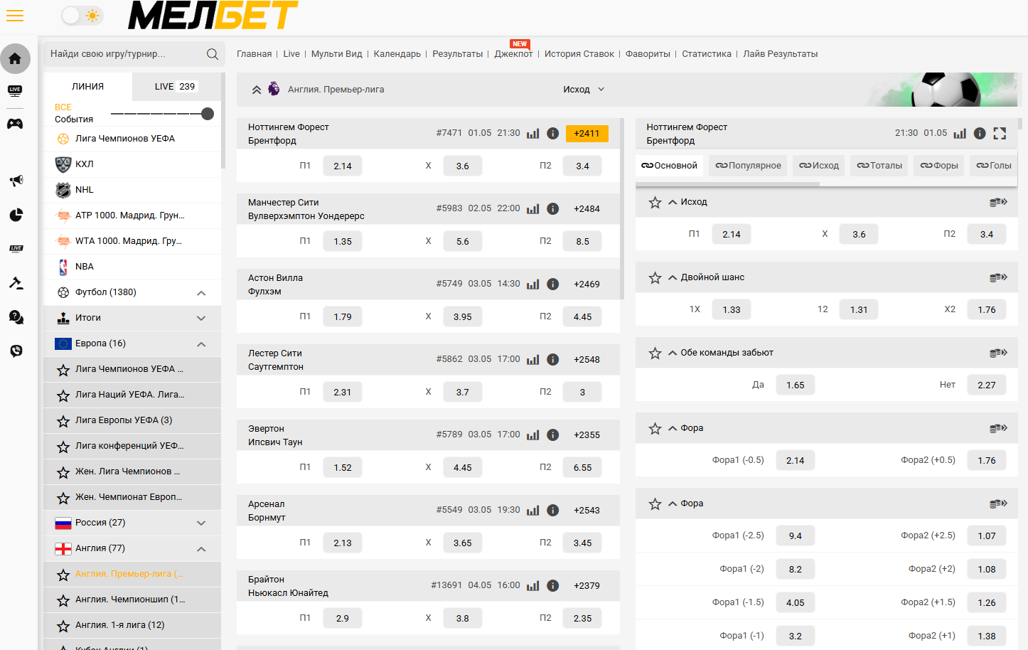The width and height of the screenshot is (1028, 650).
Task: Switch to Популярное markets tab
Action: [748, 166]
